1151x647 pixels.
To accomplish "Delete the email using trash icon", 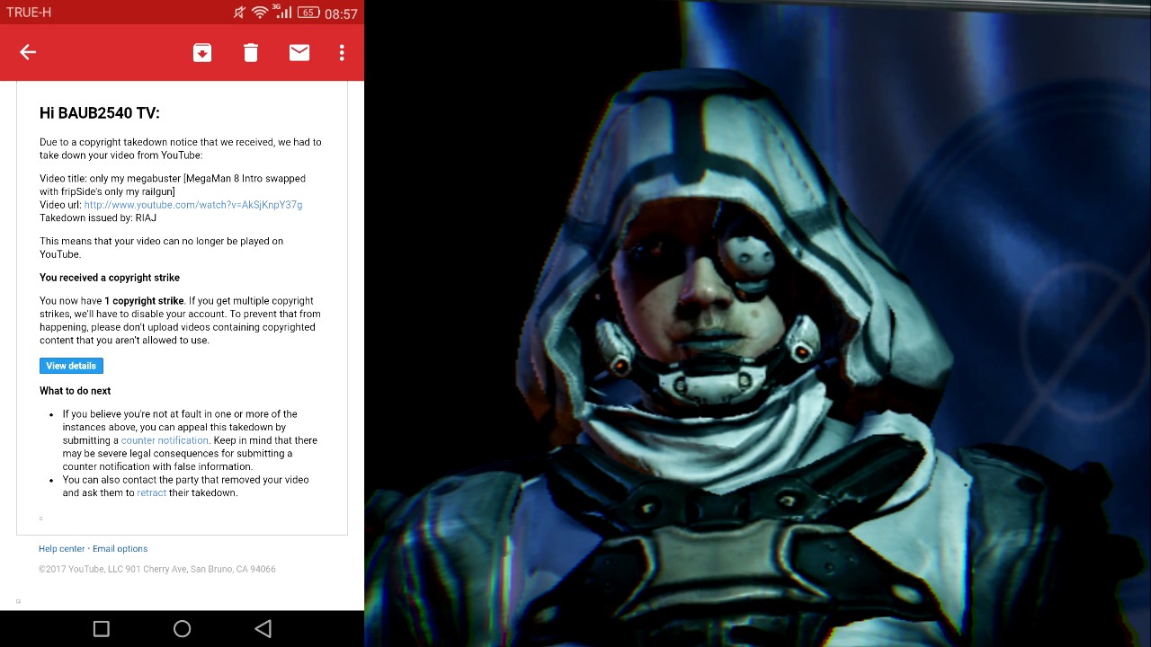I will 251,53.
